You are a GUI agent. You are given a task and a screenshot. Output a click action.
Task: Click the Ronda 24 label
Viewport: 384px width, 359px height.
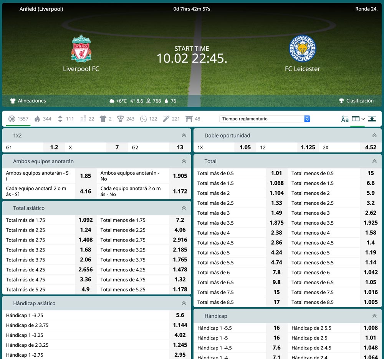[x=366, y=9]
